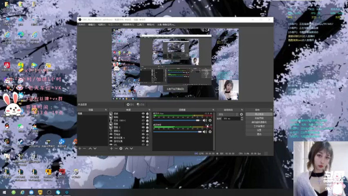The width and height of the screenshot is (348, 196).
Task: Open the 视图(V) menu
Action: [x=102, y=25]
